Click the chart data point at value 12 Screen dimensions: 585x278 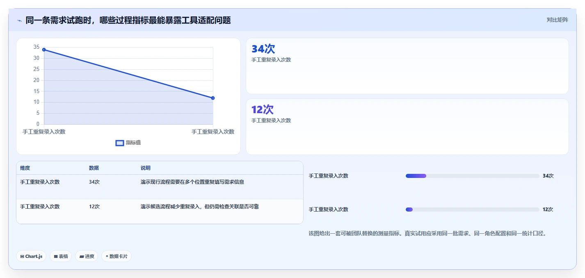tap(213, 98)
